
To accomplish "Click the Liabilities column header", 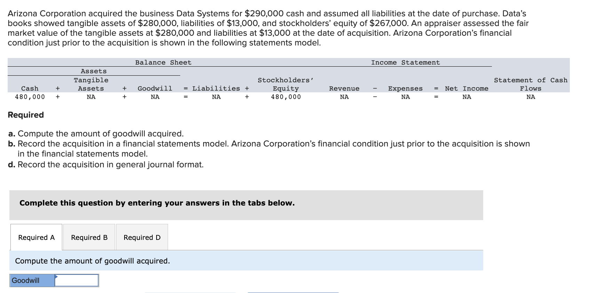I will pyautogui.click(x=216, y=89).
